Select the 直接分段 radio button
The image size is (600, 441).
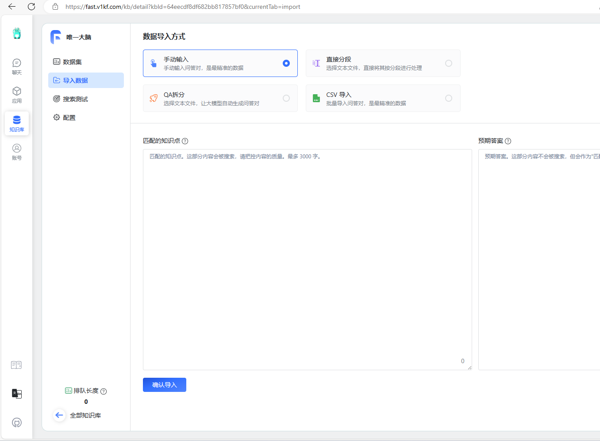click(449, 63)
